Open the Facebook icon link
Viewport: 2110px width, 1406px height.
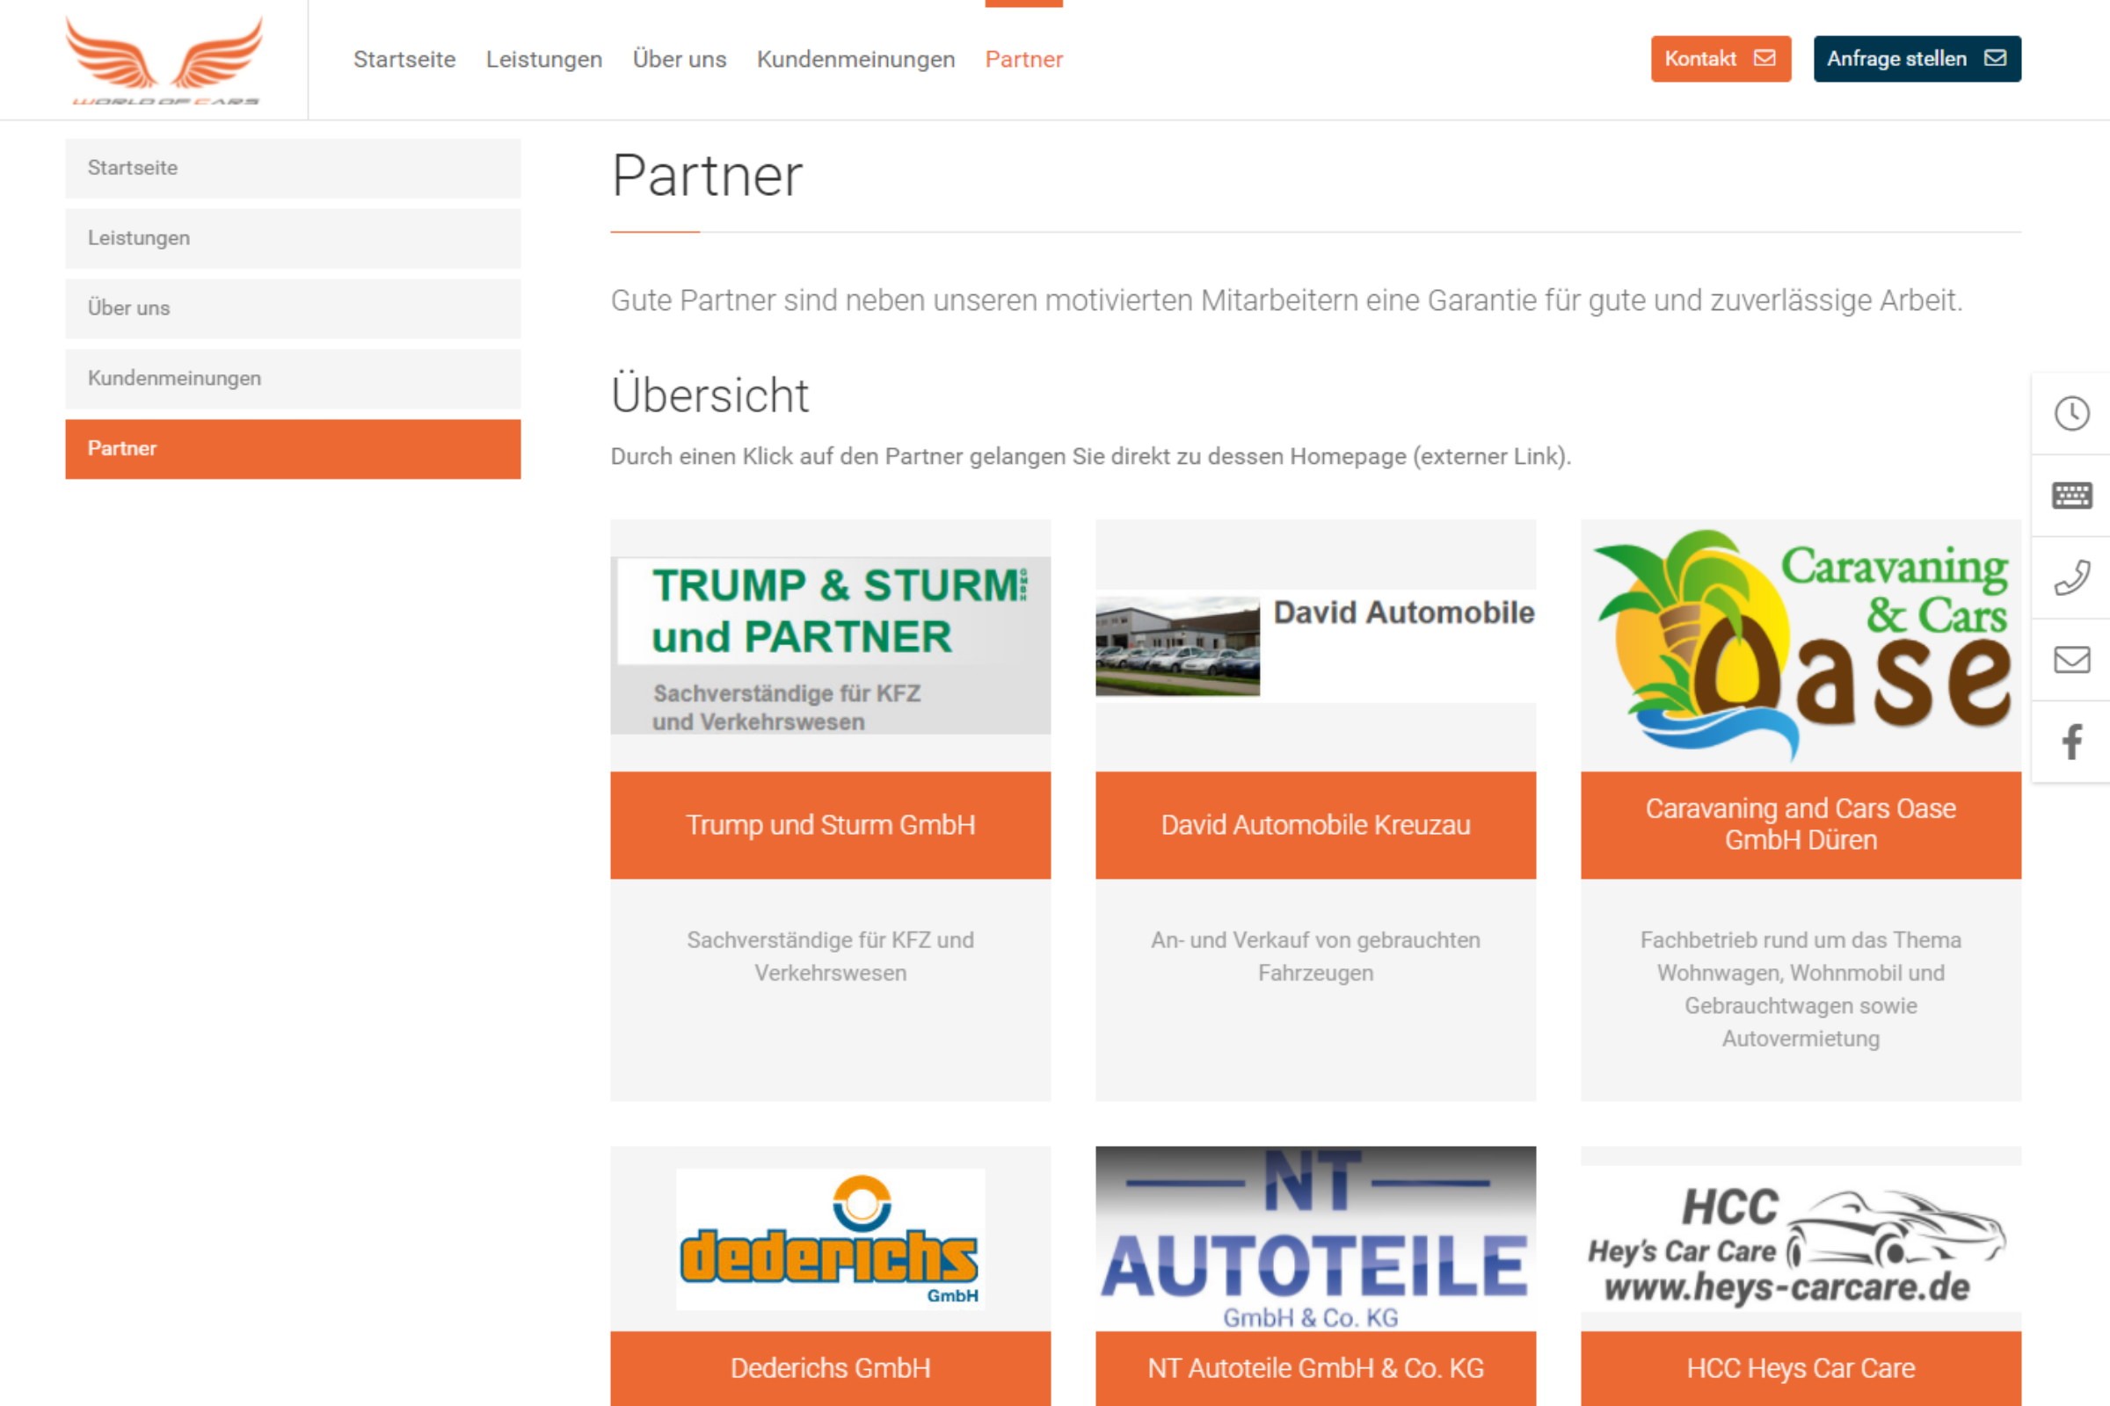click(x=2071, y=742)
